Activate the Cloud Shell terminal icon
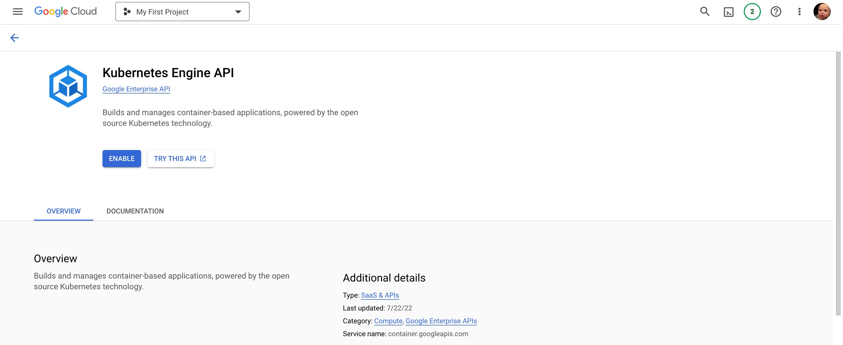 click(728, 12)
